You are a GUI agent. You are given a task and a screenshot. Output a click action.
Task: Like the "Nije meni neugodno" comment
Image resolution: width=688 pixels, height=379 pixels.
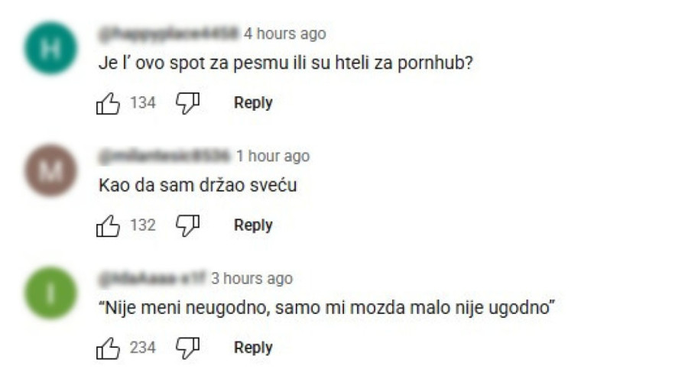pyautogui.click(x=108, y=348)
